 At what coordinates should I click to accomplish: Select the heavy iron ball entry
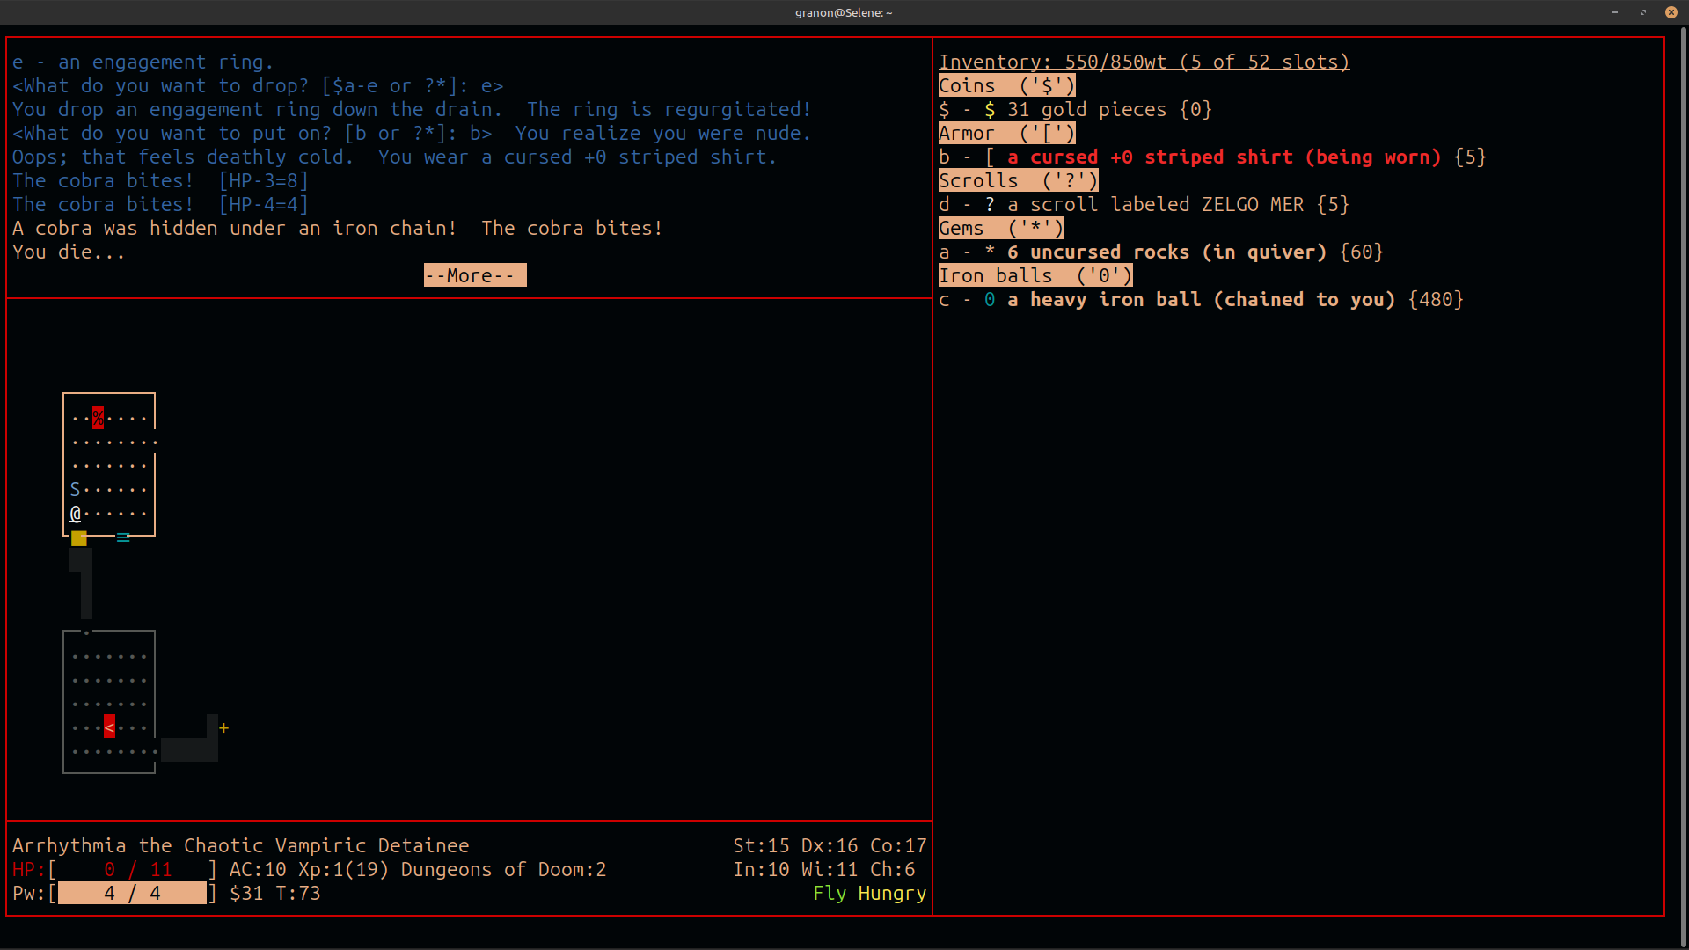(1201, 299)
